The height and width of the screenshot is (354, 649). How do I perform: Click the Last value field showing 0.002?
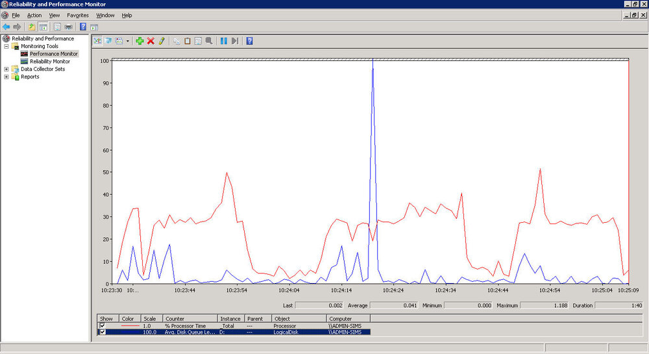click(x=319, y=305)
